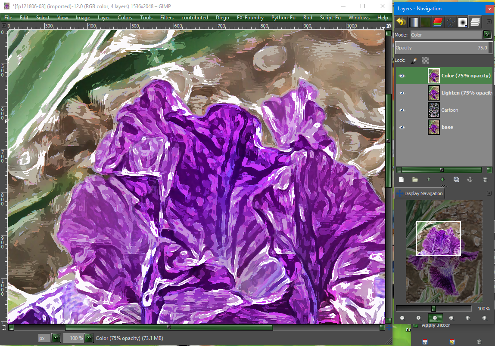Screen dimensions: 495x346
Task: Click the canvas horizontal scrollbar
Action: coord(196,328)
